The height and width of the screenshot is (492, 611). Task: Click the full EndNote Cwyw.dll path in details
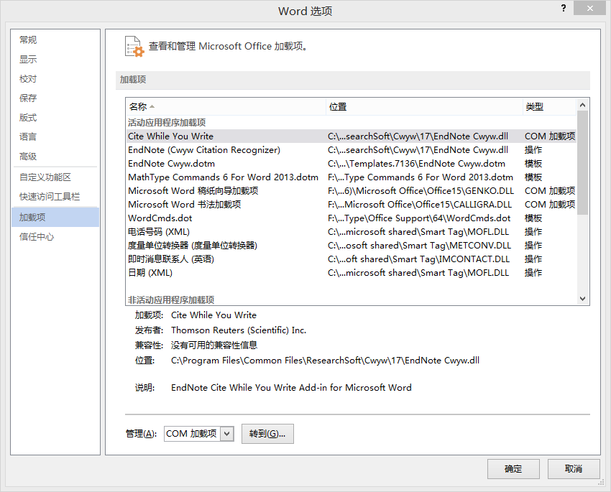pyautogui.click(x=325, y=361)
